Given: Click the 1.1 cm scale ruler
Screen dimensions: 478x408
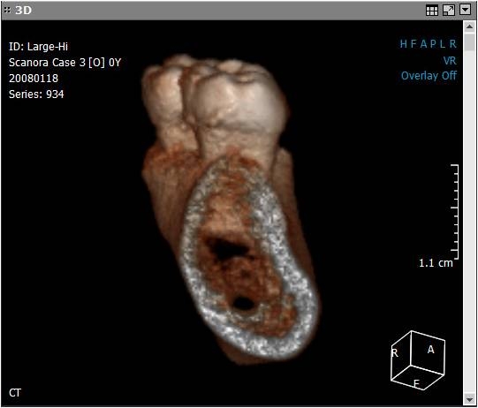Looking at the screenshot, I should [x=454, y=211].
